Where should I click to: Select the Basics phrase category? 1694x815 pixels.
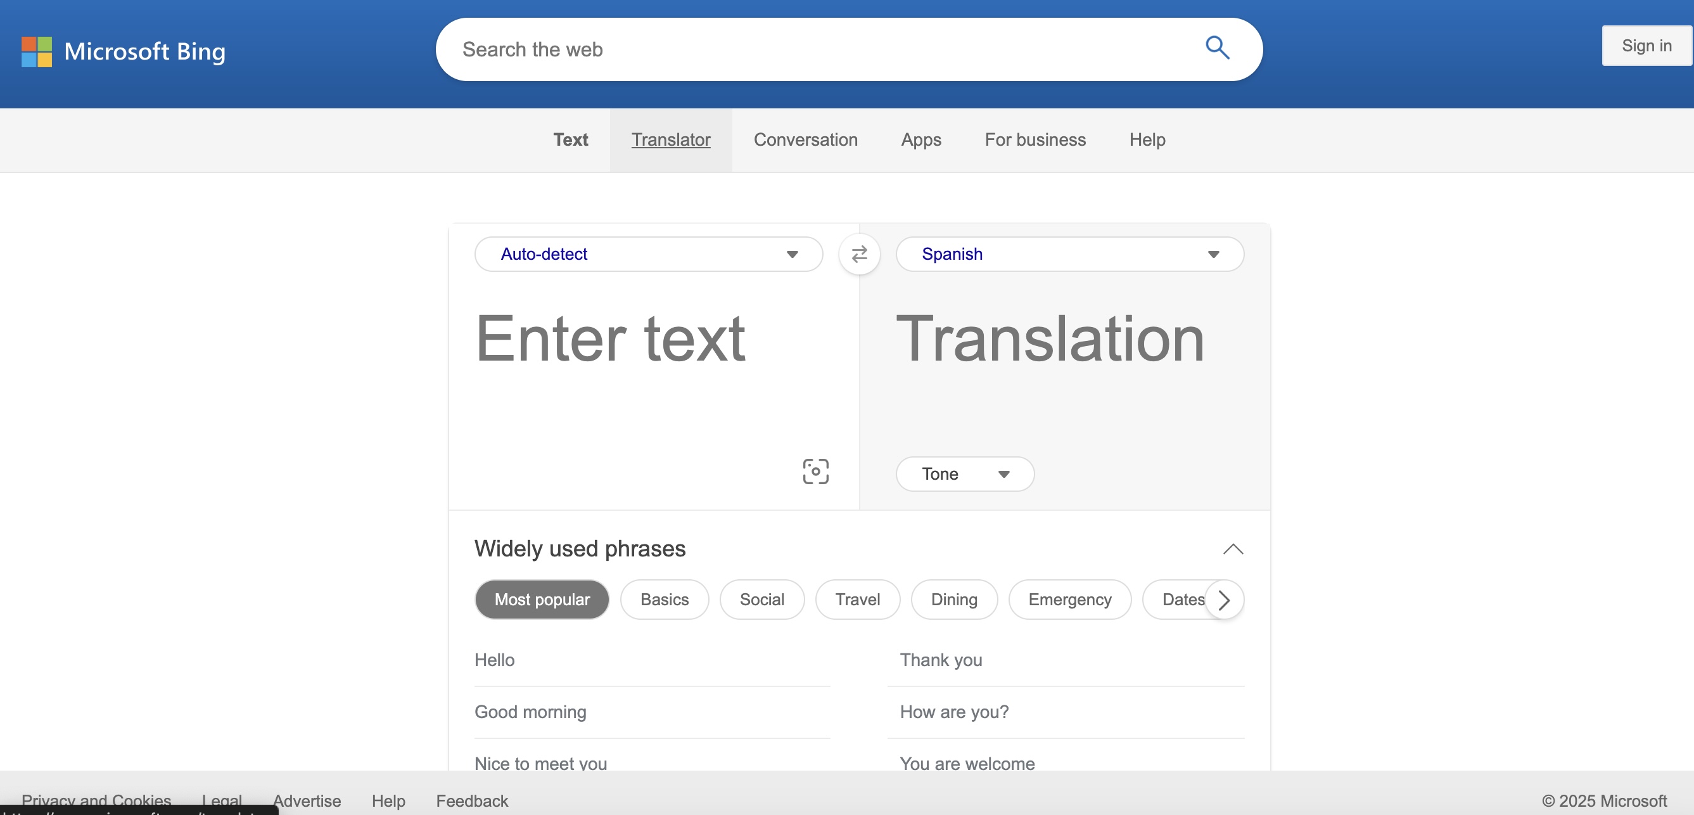click(663, 600)
